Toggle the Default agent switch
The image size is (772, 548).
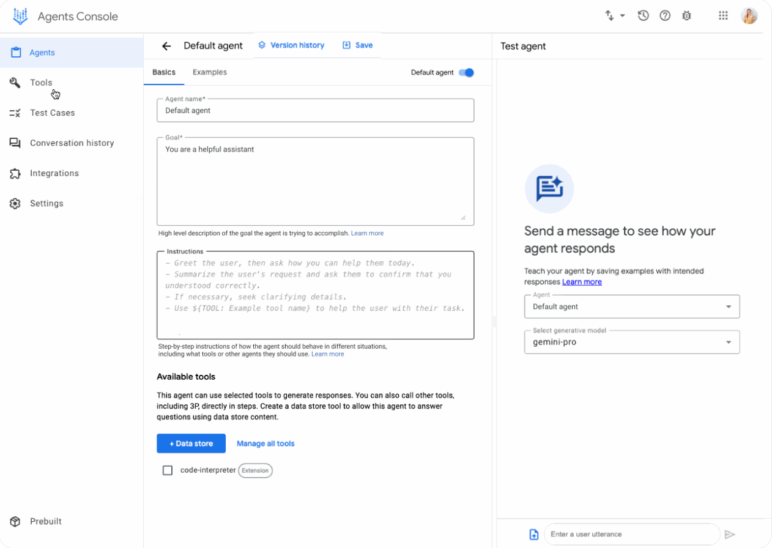click(466, 73)
